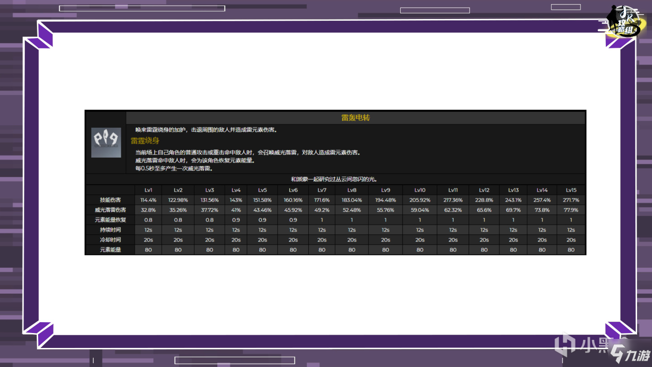This screenshot has height=367, width=652.
Task: Click the Lv1 column header
Action: [148, 190]
